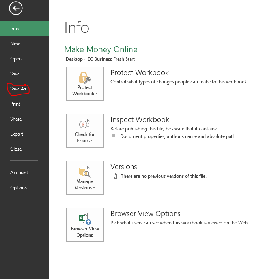Go to the Print page
The width and height of the screenshot is (265, 279).
tap(15, 104)
